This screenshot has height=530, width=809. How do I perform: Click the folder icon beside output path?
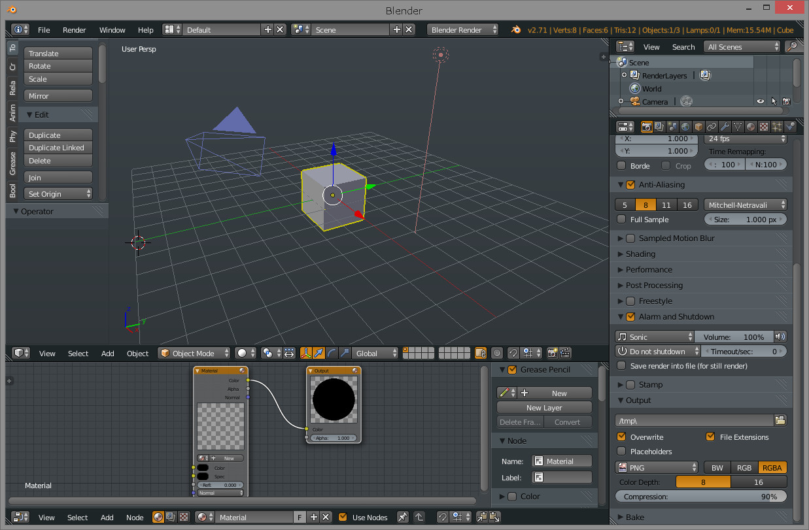780,420
